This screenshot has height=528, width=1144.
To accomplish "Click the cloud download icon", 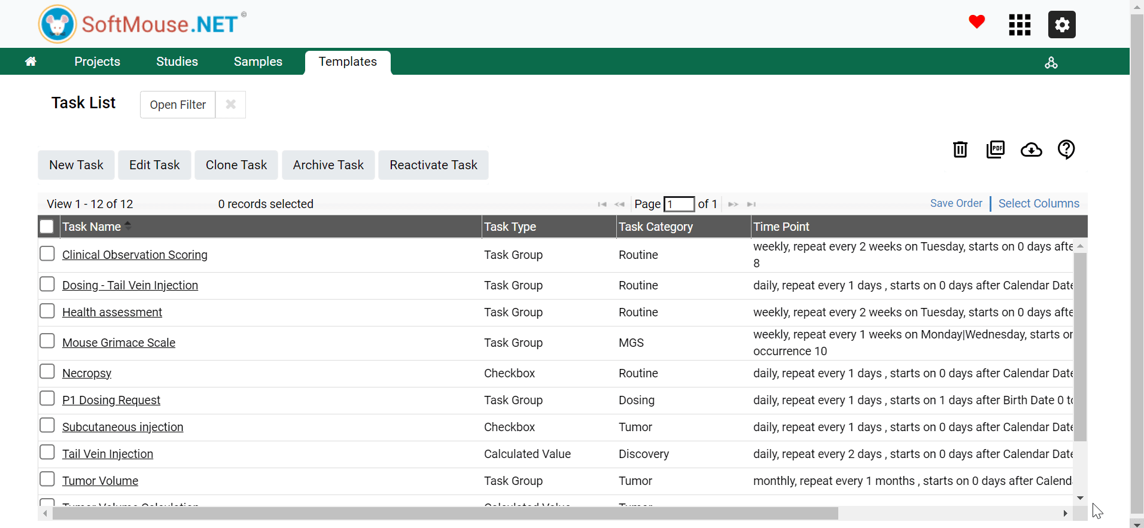I will pos(1031,149).
